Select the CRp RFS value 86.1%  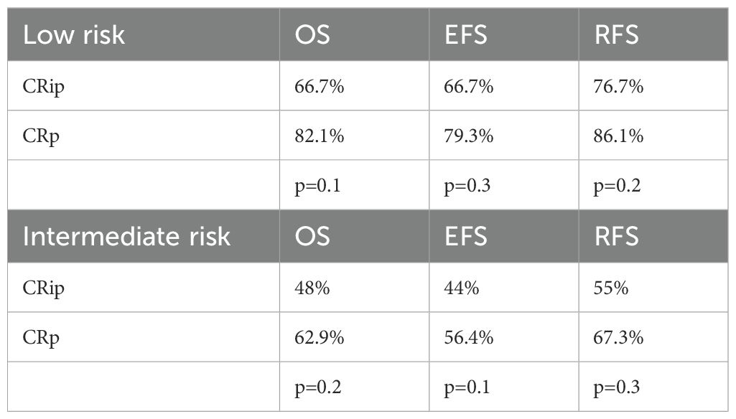[618, 136]
